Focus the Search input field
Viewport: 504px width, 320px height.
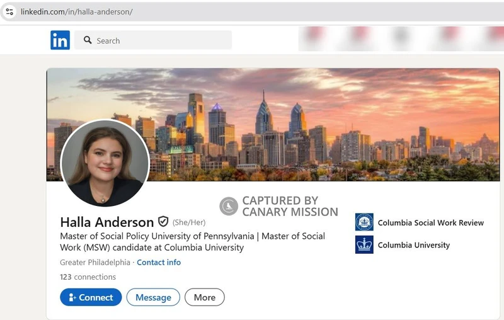click(153, 40)
